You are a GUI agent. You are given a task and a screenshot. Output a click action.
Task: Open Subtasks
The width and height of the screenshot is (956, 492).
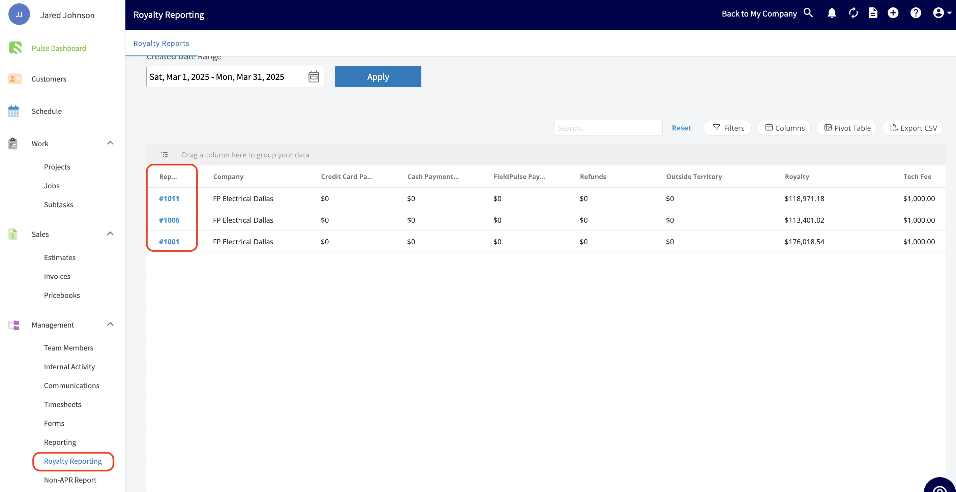[x=58, y=205]
